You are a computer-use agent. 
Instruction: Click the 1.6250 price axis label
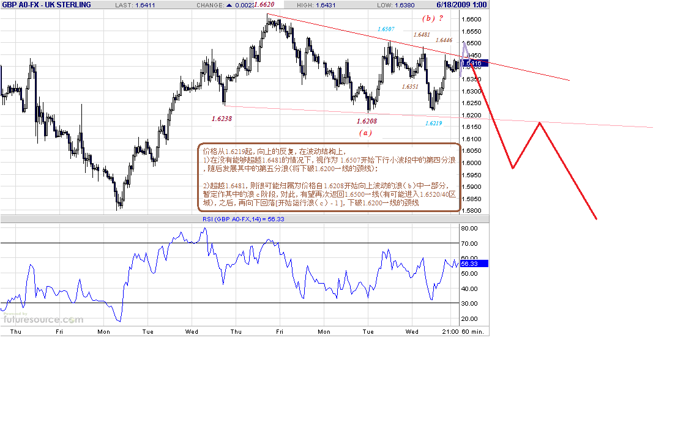tap(471, 103)
